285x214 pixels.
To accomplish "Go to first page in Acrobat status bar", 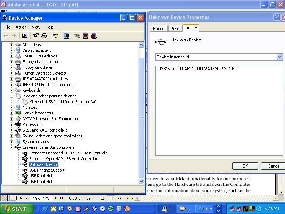I will point(21,198).
